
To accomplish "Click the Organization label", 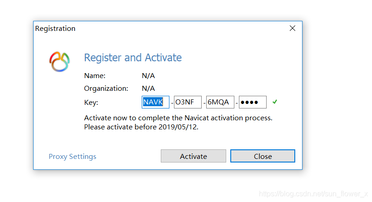I will click(x=106, y=89).
